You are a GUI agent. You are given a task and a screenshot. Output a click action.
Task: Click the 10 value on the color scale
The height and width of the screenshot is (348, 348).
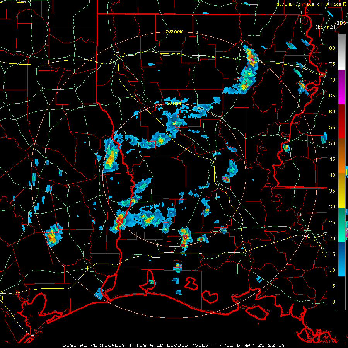click(x=332, y=270)
